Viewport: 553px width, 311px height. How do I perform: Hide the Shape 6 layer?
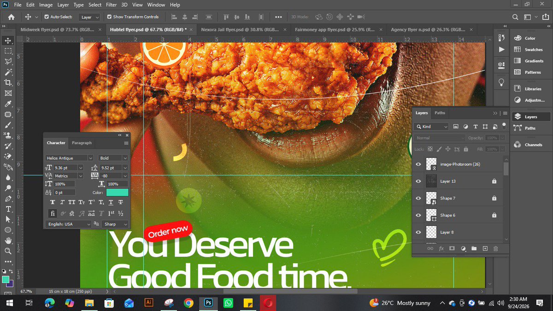[x=418, y=215]
